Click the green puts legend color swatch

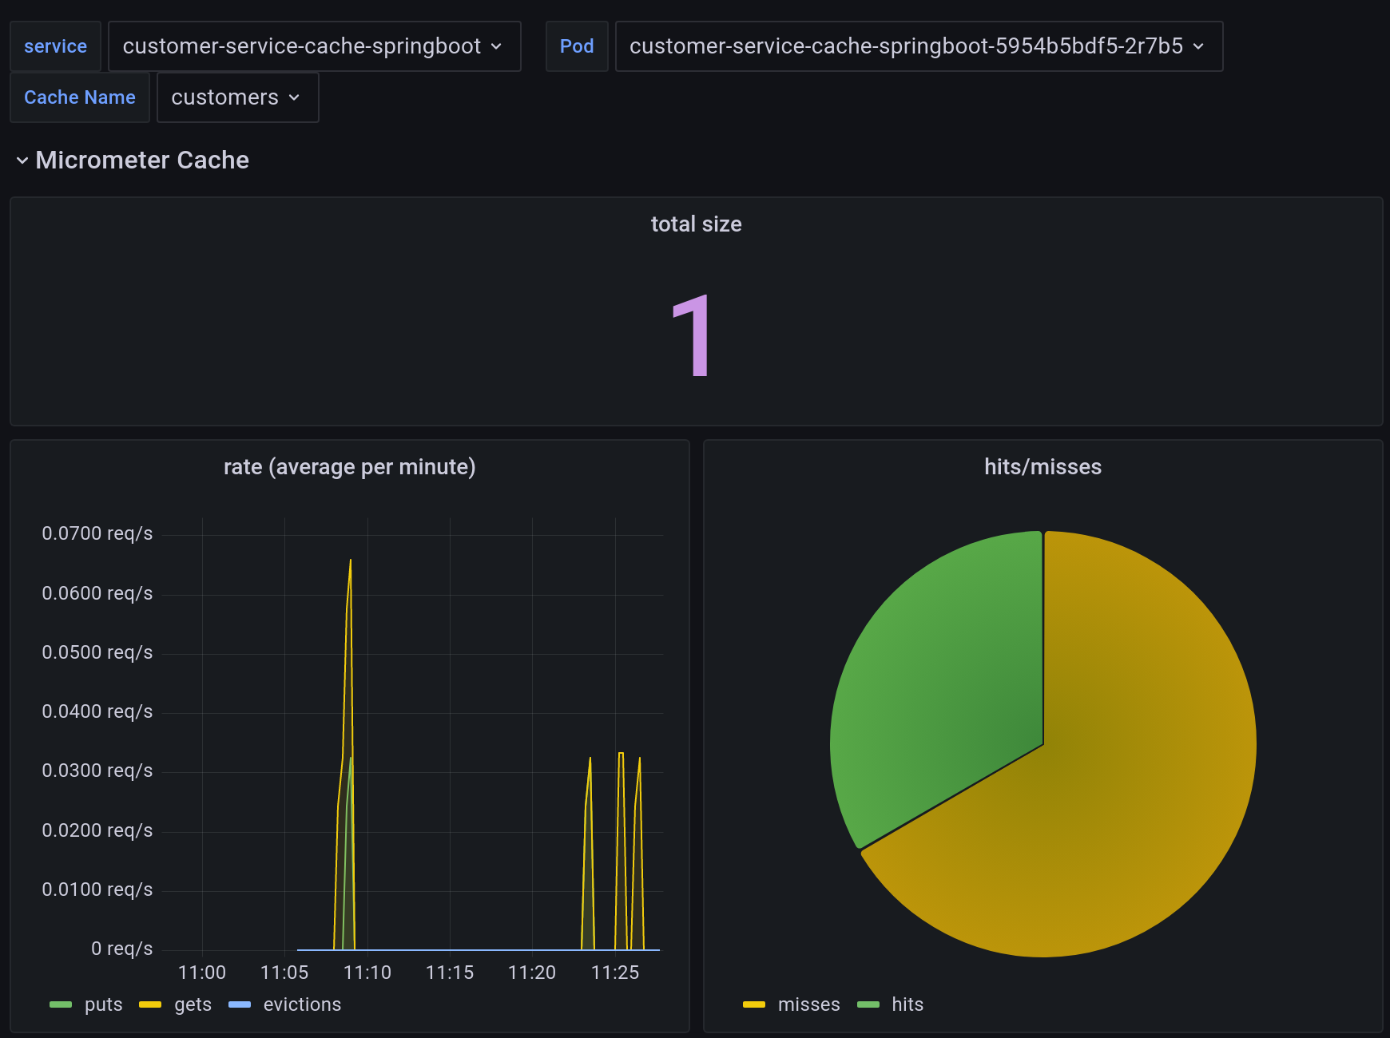61,1004
